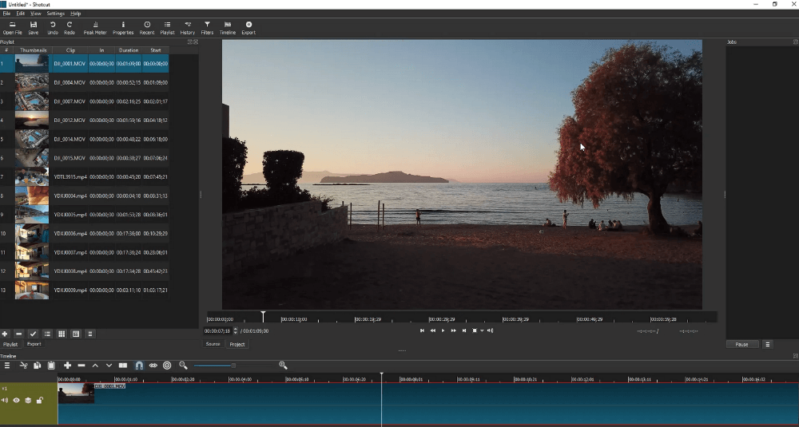Play the video in the player
The image size is (799, 427).
click(x=443, y=330)
